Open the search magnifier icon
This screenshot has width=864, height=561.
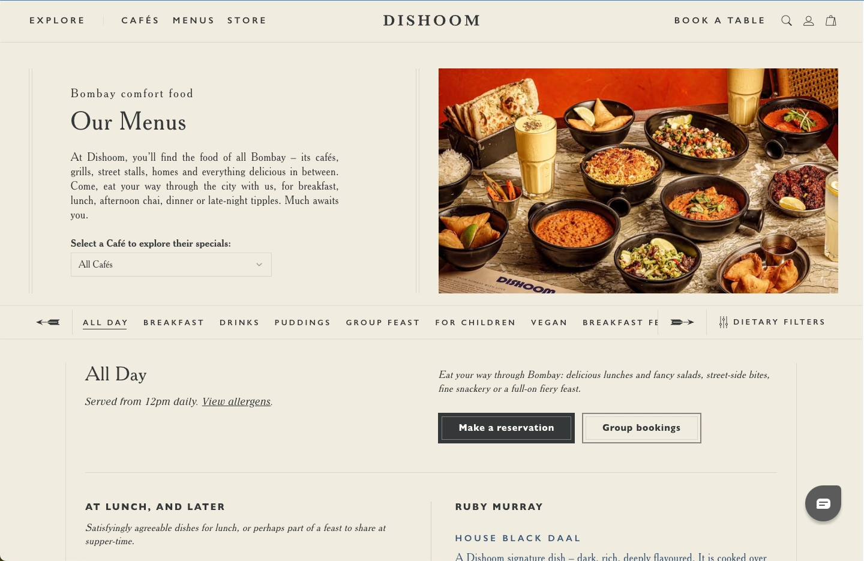(x=787, y=20)
